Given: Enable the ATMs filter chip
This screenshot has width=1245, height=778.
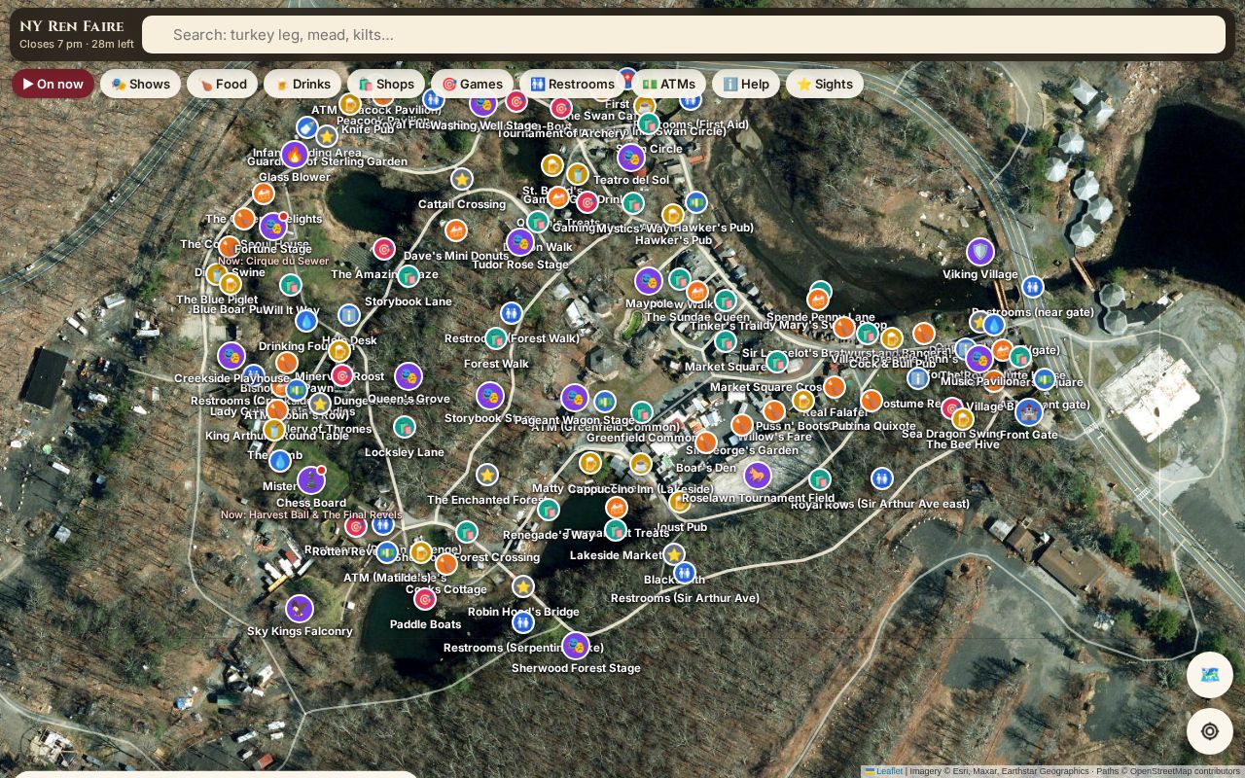Looking at the screenshot, I should pyautogui.click(x=668, y=84).
